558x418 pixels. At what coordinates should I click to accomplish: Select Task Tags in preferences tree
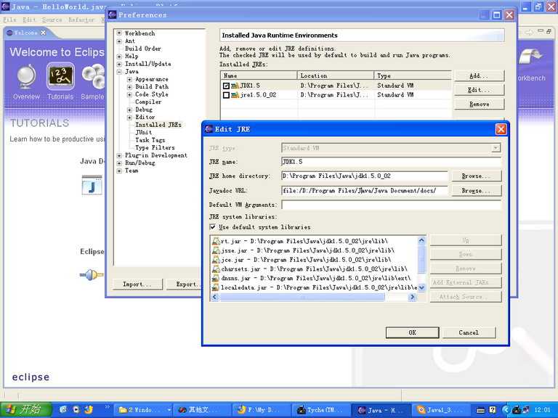150,140
